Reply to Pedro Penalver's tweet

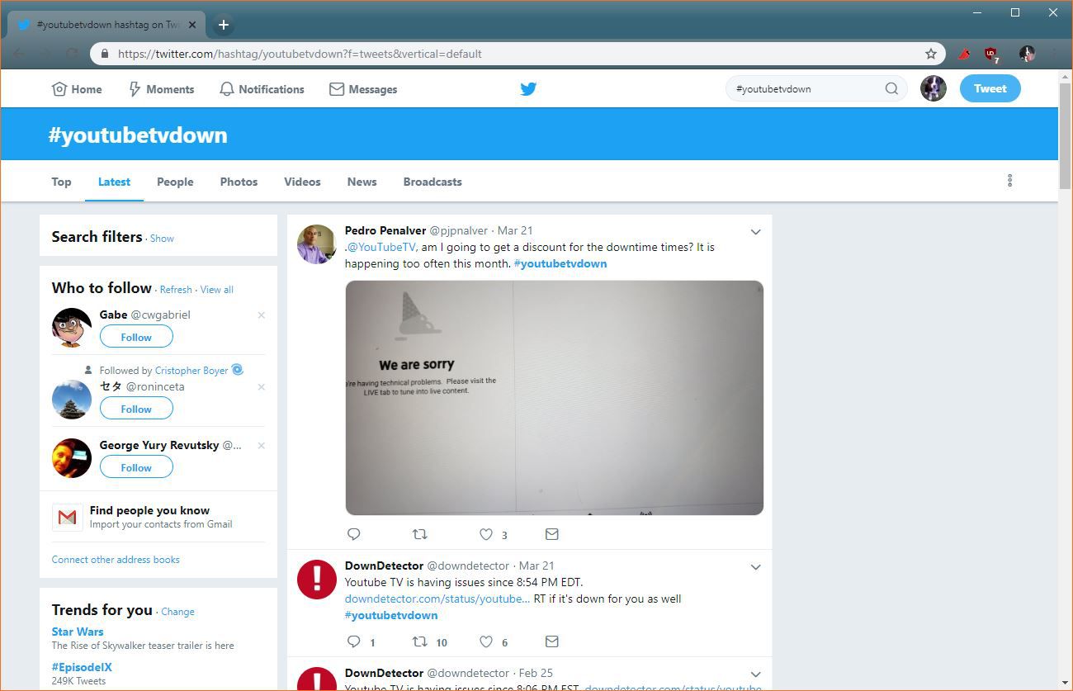(354, 534)
